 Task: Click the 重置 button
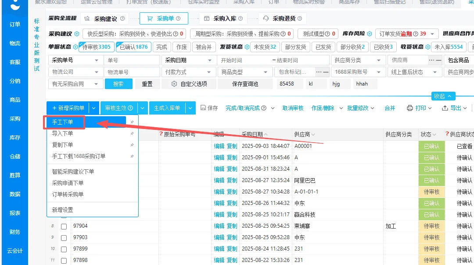point(147,84)
